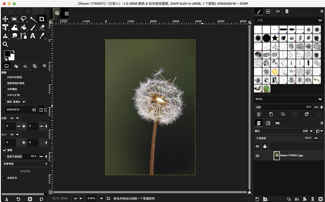
Task: Open the 模式 blend mode dropdown
Action: (x=283, y=131)
